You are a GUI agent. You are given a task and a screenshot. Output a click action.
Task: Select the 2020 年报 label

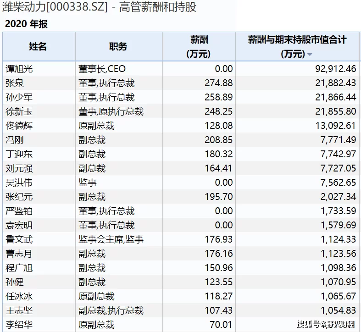26,24
